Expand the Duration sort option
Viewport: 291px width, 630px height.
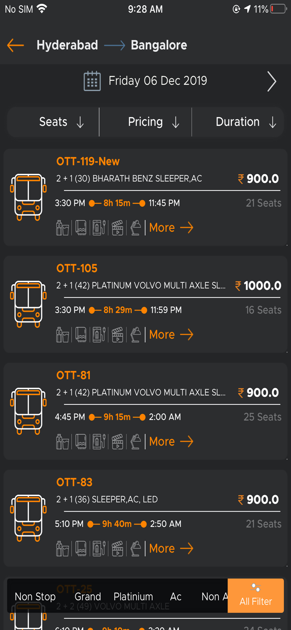pos(238,122)
